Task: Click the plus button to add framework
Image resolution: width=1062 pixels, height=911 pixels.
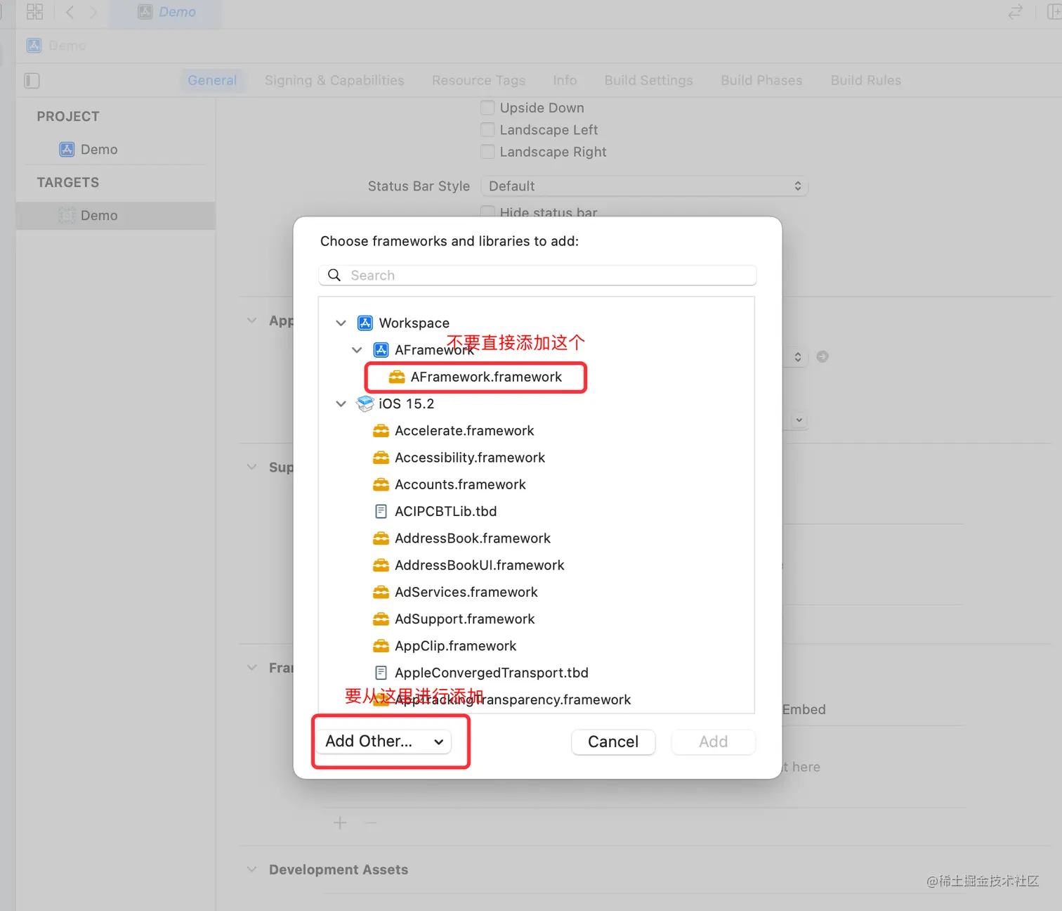Action: [340, 823]
